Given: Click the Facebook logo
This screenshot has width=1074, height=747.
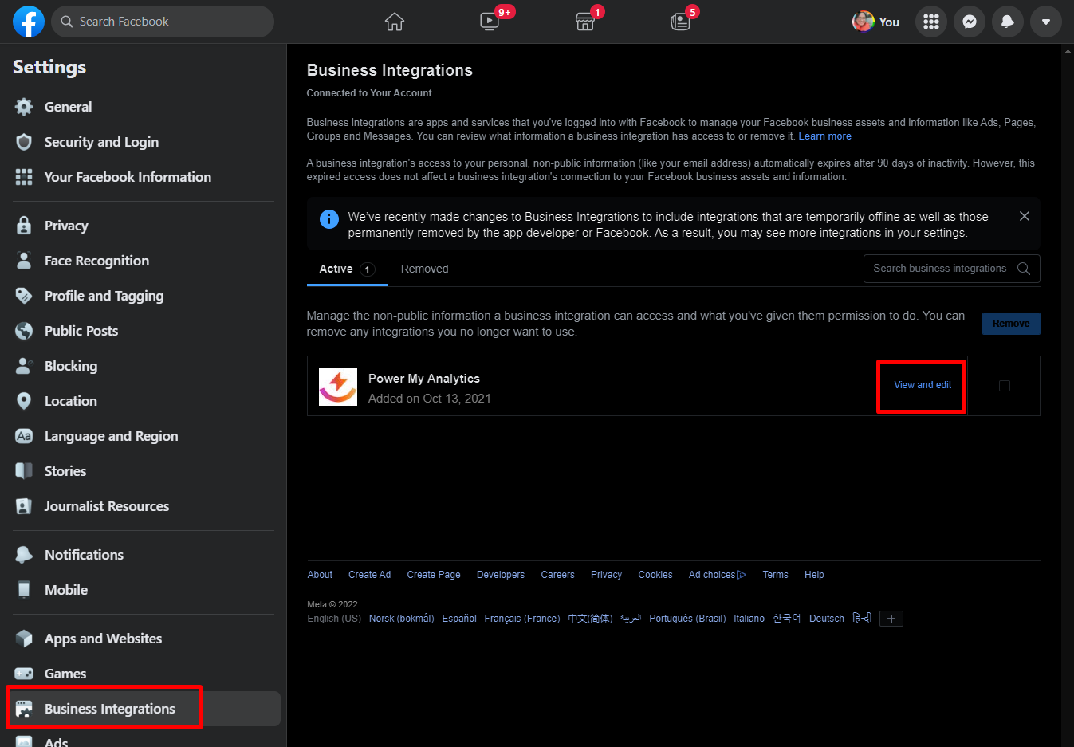Looking at the screenshot, I should click(x=29, y=22).
